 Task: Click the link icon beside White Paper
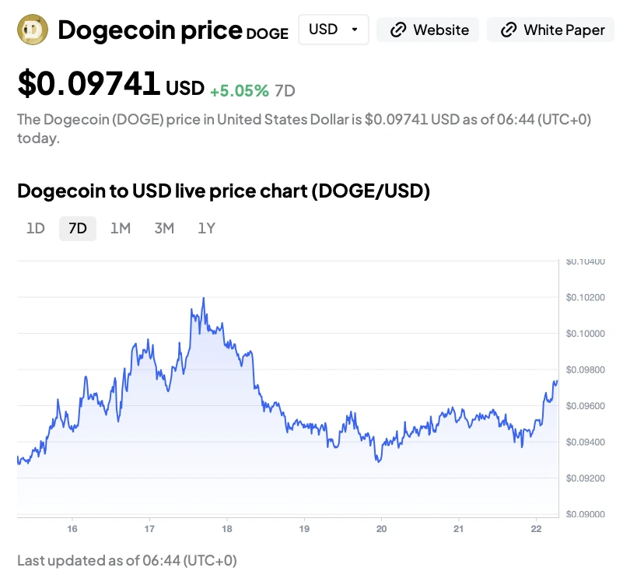click(x=509, y=30)
